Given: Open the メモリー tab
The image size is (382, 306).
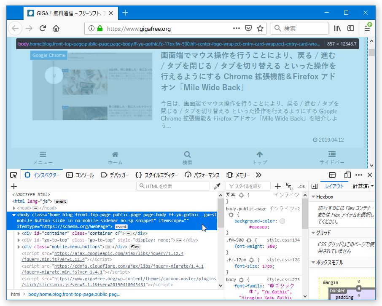Looking at the screenshot, I should point(238,175).
